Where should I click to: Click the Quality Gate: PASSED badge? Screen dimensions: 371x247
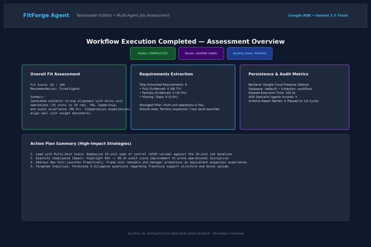click(249, 53)
